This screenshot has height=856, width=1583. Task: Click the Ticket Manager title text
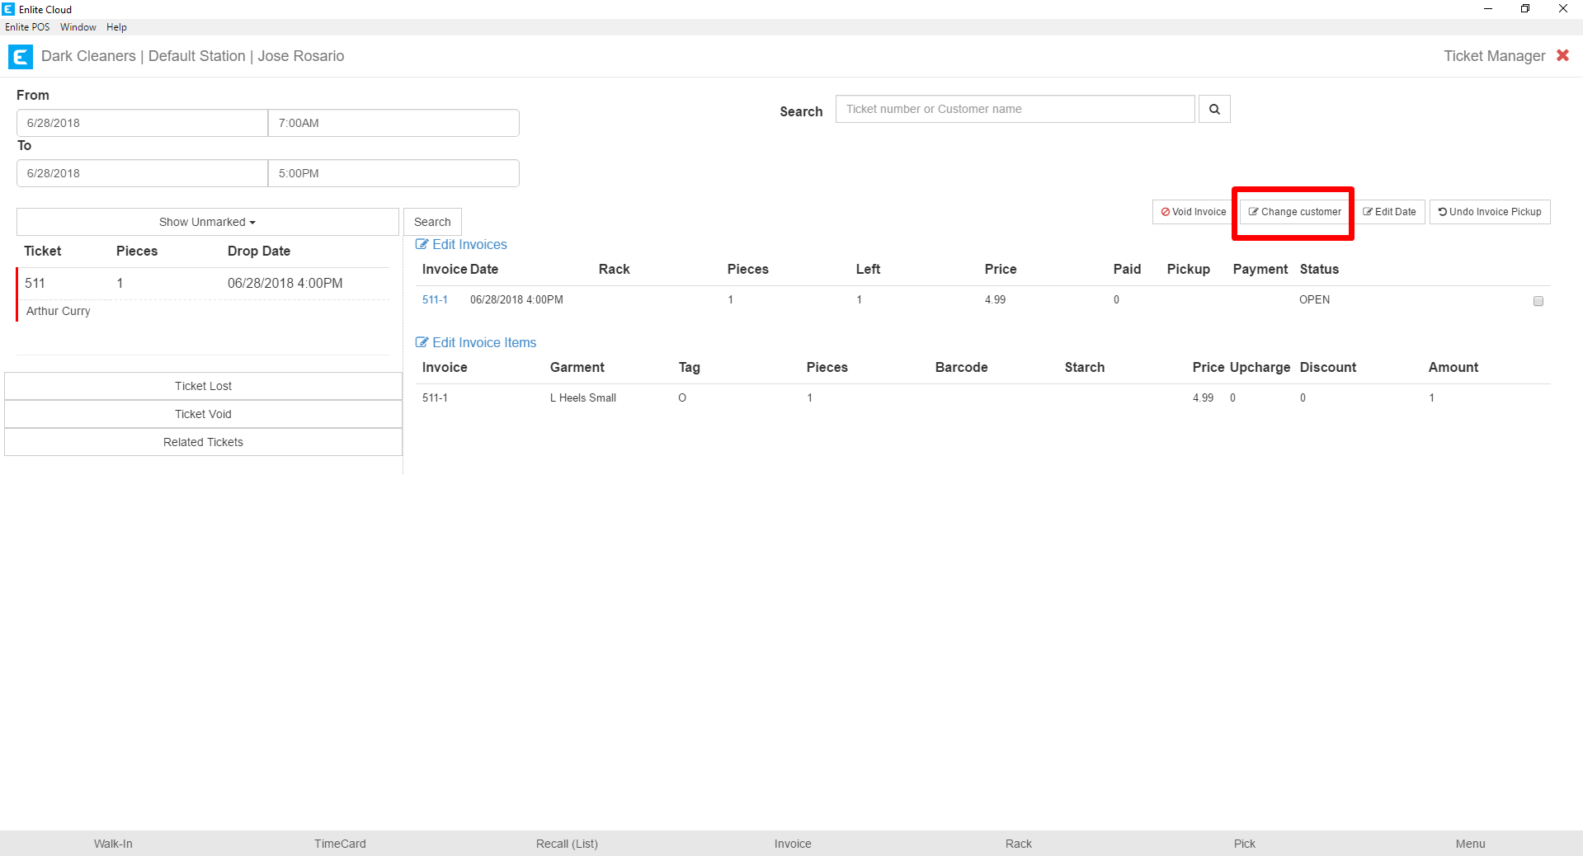(x=1495, y=56)
